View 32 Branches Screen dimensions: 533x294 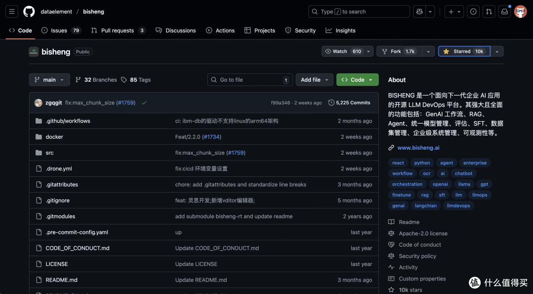click(x=96, y=80)
